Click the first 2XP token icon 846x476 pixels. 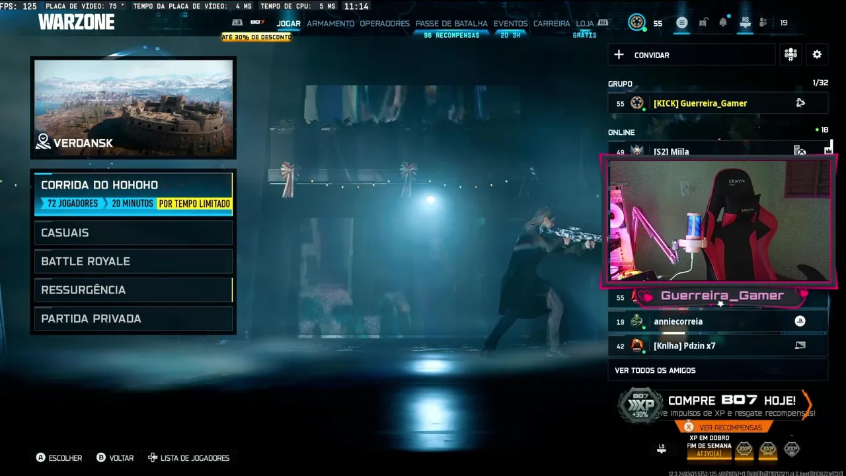coord(744,450)
